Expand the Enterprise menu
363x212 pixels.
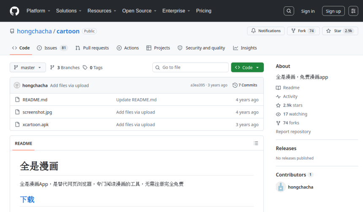pyautogui.click(x=176, y=11)
